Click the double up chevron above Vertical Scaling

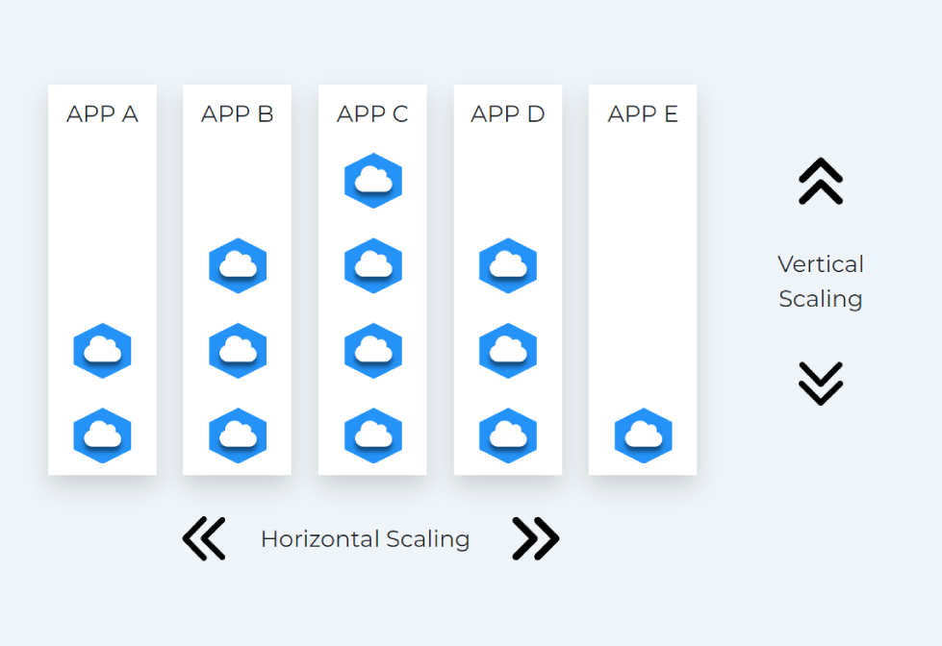click(820, 182)
